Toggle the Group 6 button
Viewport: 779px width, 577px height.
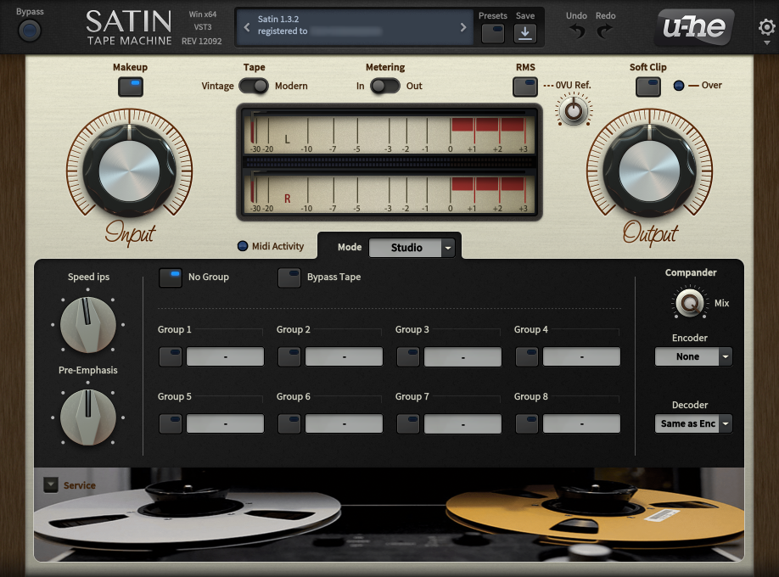click(289, 424)
